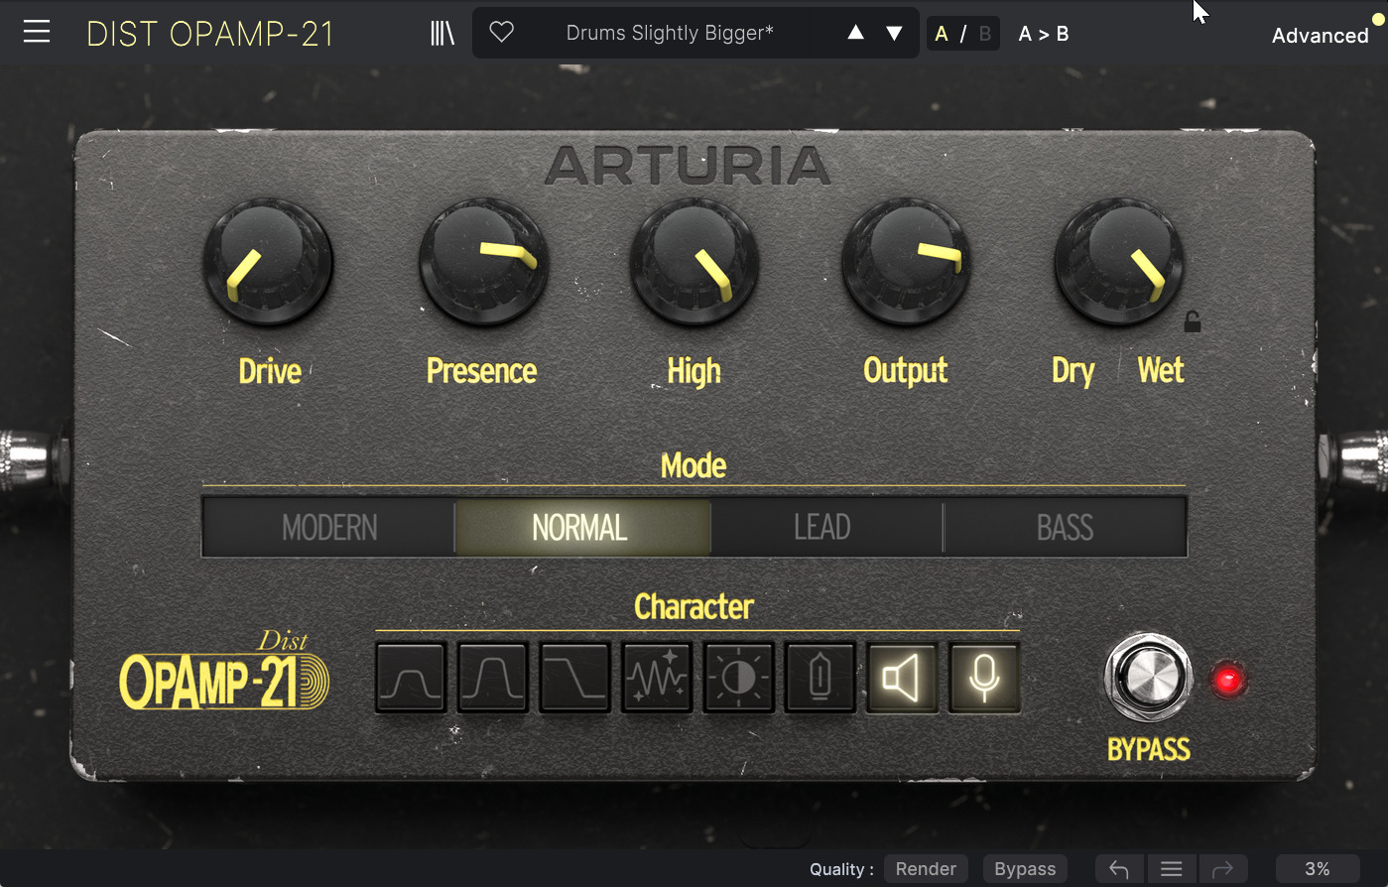
Task: Click the Dry/Wet mix knob
Action: pyautogui.click(x=1118, y=262)
